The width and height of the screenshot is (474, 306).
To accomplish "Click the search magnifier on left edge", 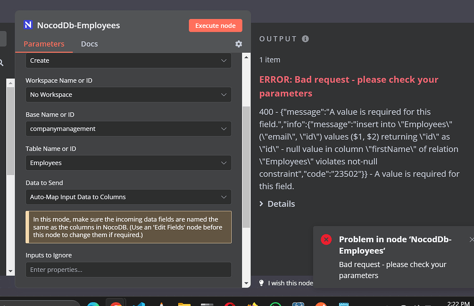I will (2, 61).
